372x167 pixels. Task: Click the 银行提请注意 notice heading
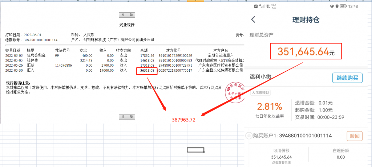coord(18,83)
